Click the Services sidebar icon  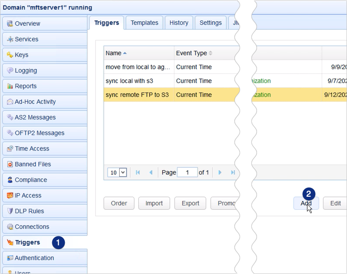tap(10, 39)
